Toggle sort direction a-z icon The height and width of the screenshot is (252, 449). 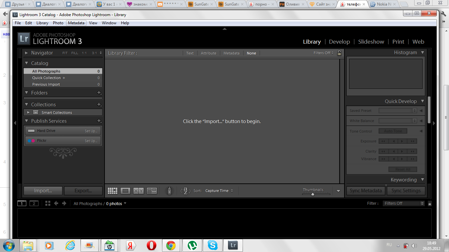tap(185, 191)
